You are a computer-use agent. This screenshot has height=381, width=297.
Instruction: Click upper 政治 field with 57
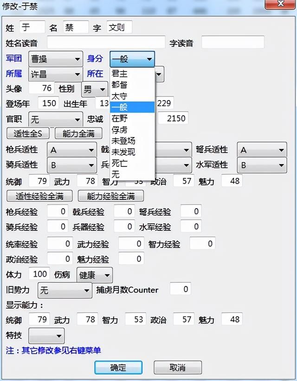[184, 181]
